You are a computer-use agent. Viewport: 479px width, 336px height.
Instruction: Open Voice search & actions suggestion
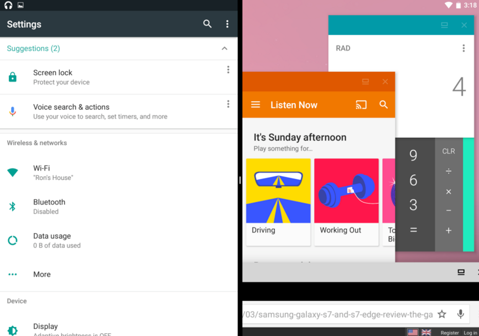click(x=118, y=111)
